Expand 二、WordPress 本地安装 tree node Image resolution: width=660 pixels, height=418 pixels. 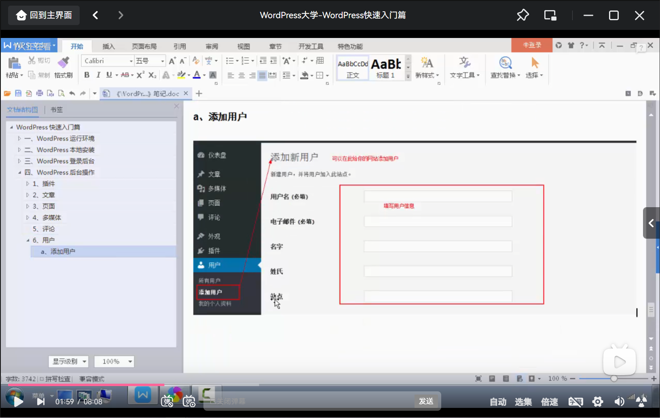(19, 150)
